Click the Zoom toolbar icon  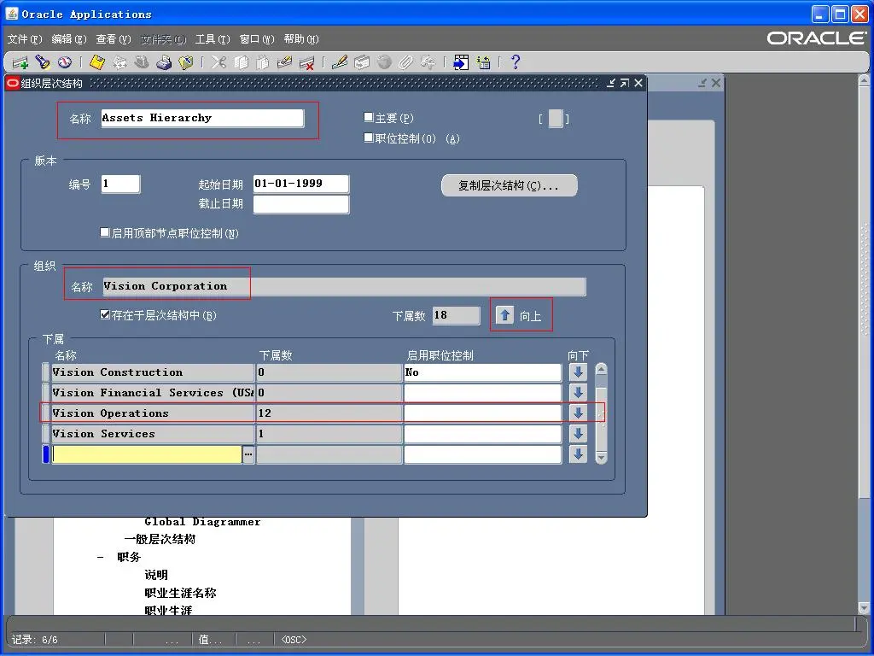coord(362,62)
